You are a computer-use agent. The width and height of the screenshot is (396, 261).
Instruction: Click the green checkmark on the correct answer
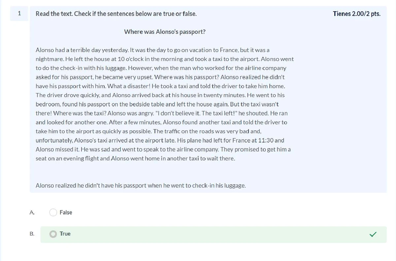373,234
